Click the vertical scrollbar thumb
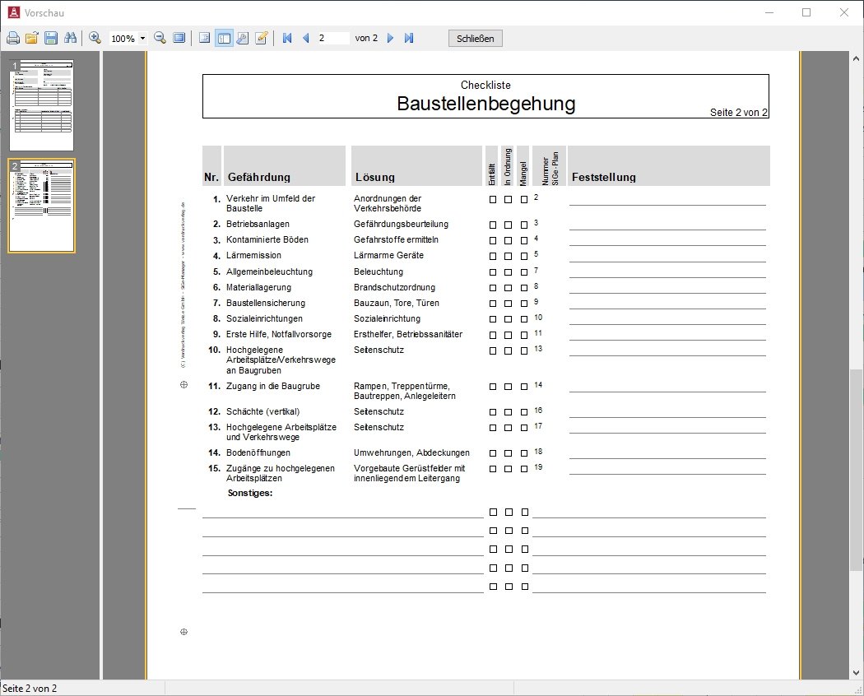 coord(856,470)
